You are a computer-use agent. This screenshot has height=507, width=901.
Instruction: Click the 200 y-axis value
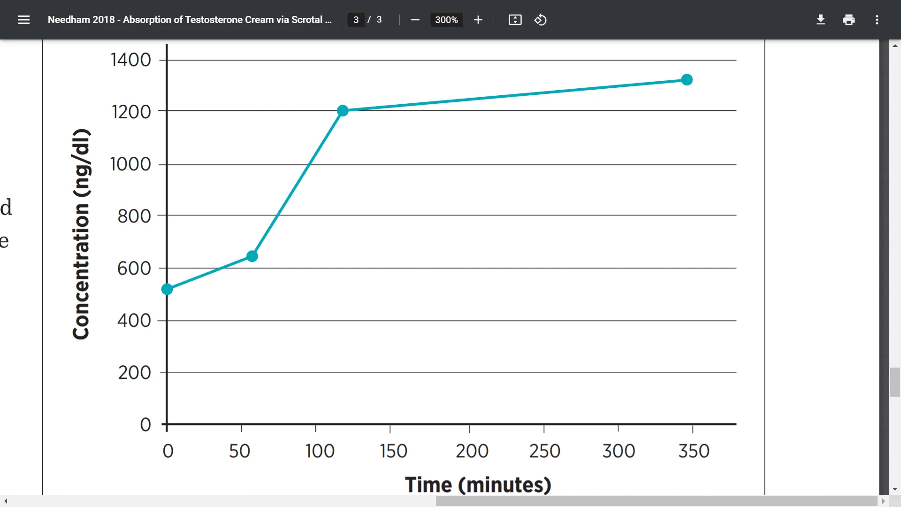pos(135,373)
